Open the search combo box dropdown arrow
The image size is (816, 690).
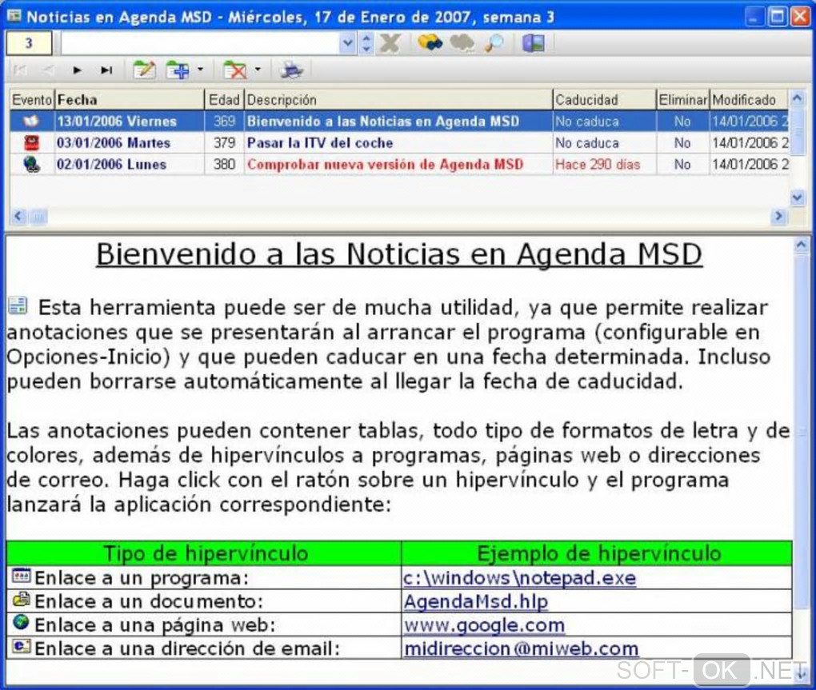coord(348,42)
